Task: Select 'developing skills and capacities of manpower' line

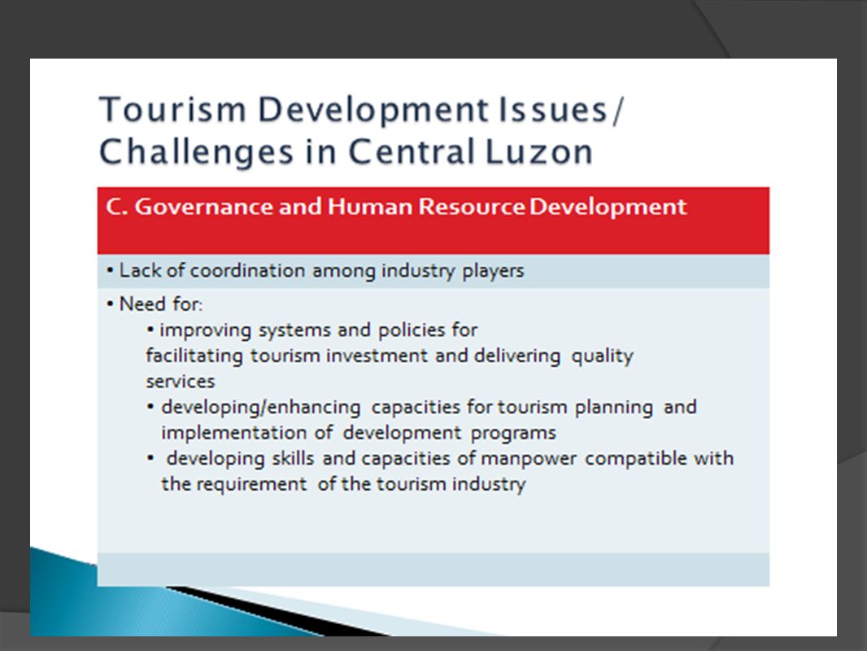Action: (450, 458)
